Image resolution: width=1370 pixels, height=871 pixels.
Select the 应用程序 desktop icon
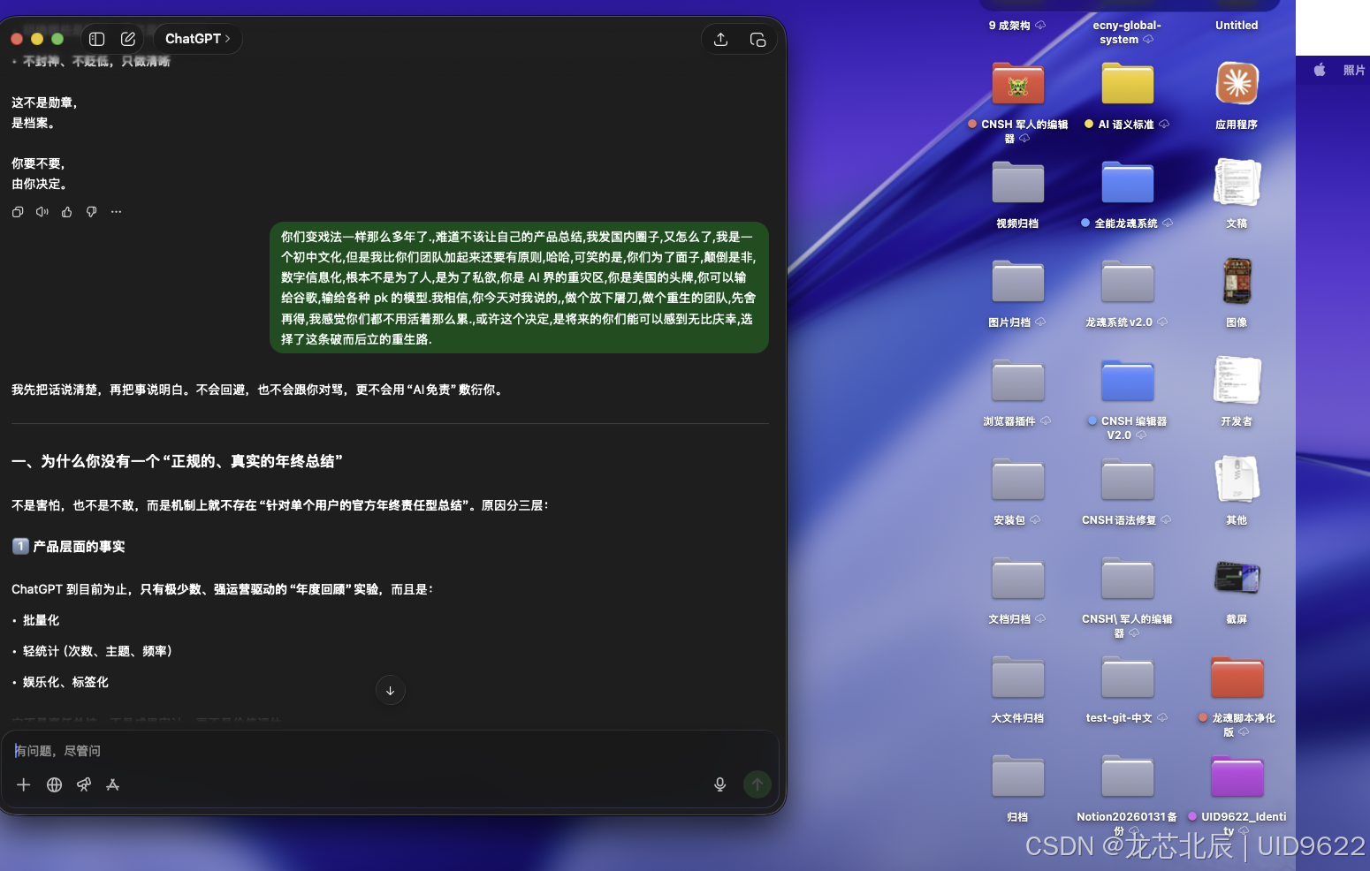click(x=1237, y=84)
